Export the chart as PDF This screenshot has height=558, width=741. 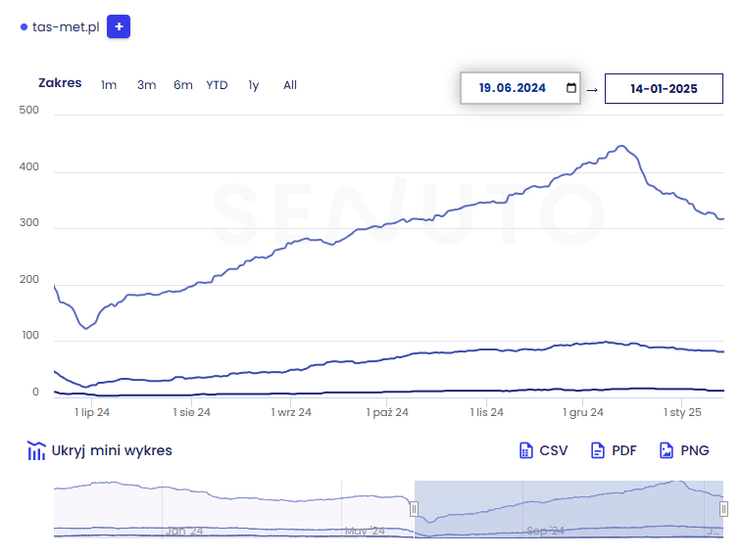point(614,450)
